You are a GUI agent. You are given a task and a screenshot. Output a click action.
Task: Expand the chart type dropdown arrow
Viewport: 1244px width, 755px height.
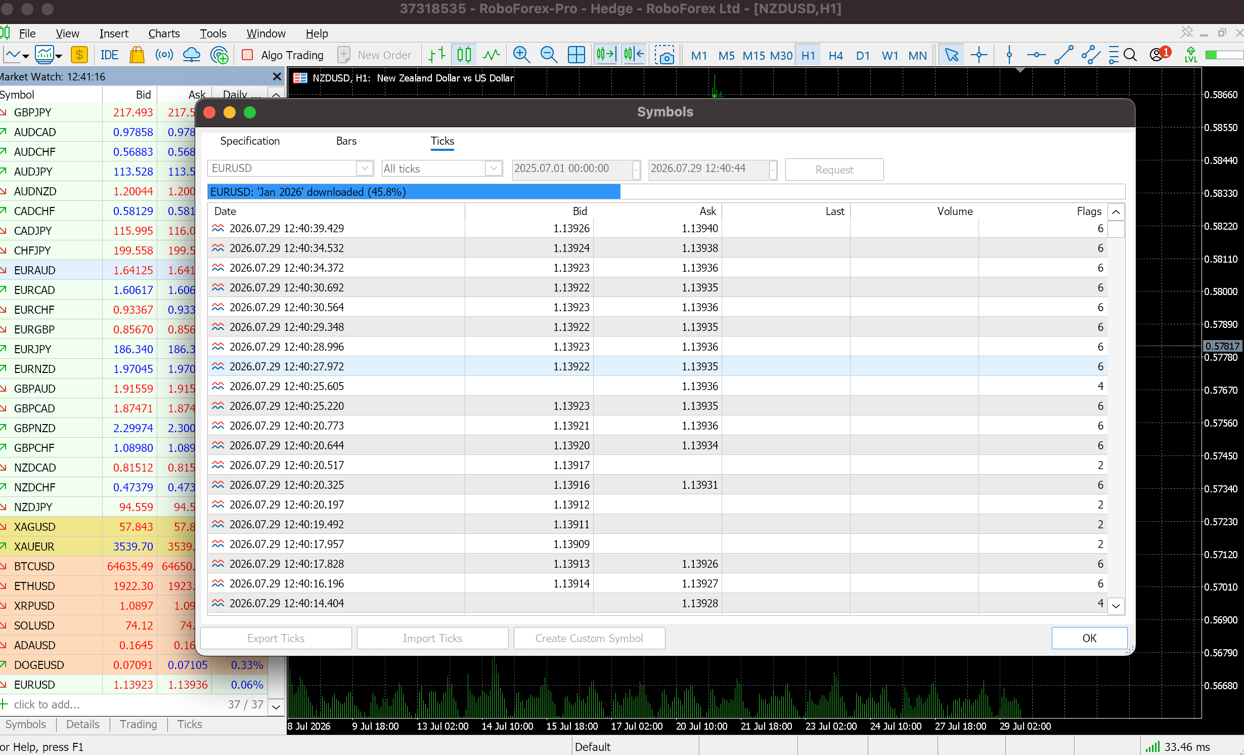click(25, 56)
